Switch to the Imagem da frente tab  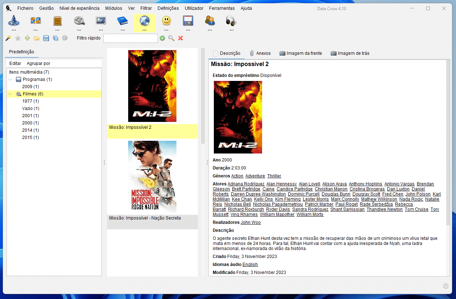click(x=301, y=53)
